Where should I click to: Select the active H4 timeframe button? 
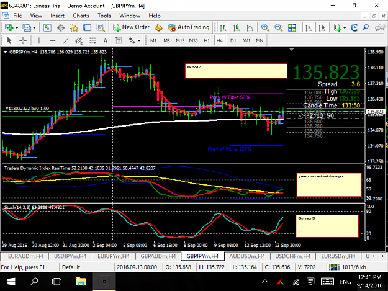pos(220,40)
